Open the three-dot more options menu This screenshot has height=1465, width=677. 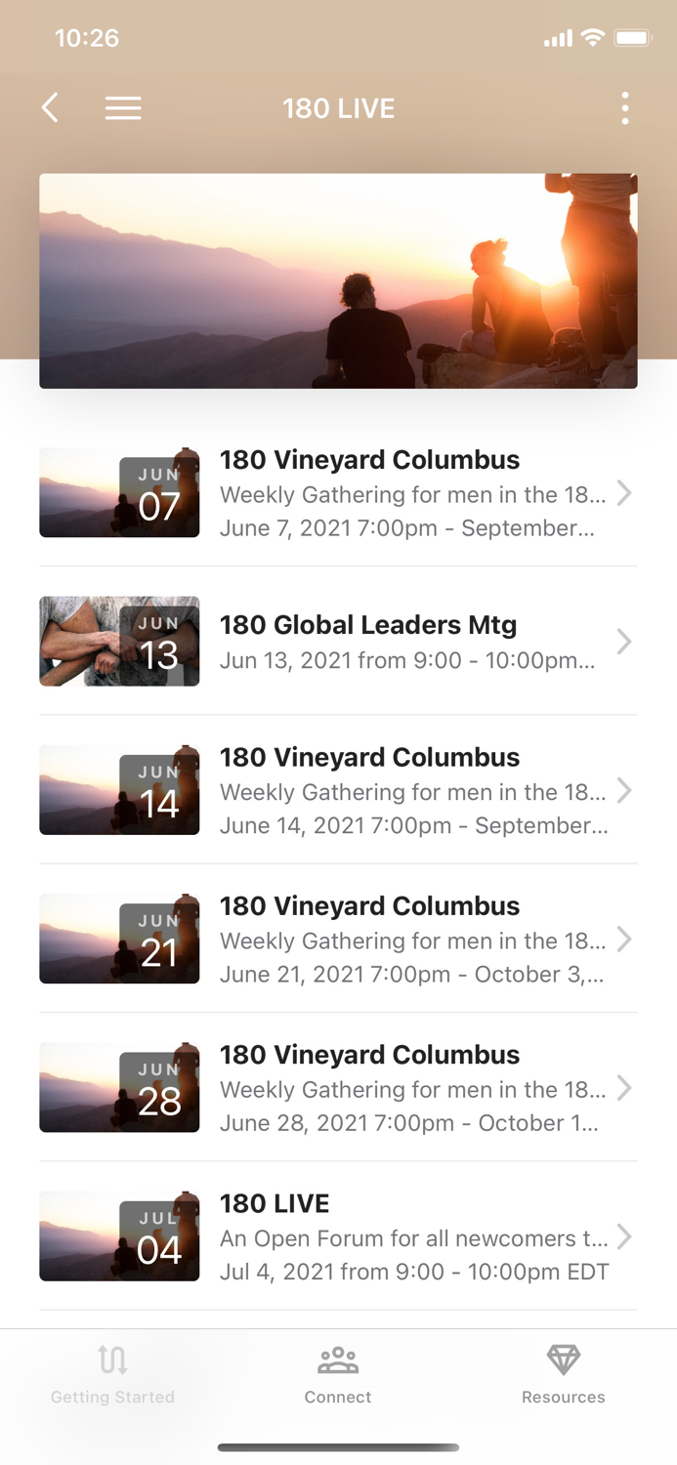coord(625,108)
